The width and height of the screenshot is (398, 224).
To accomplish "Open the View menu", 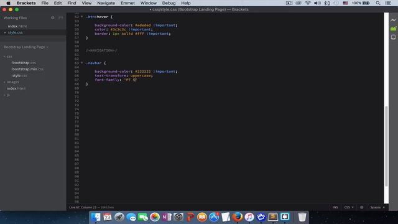I will pos(86,3).
